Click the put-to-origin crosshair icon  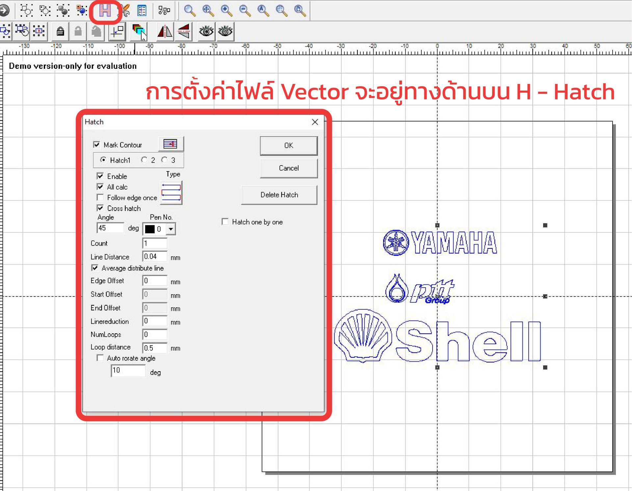tap(117, 31)
